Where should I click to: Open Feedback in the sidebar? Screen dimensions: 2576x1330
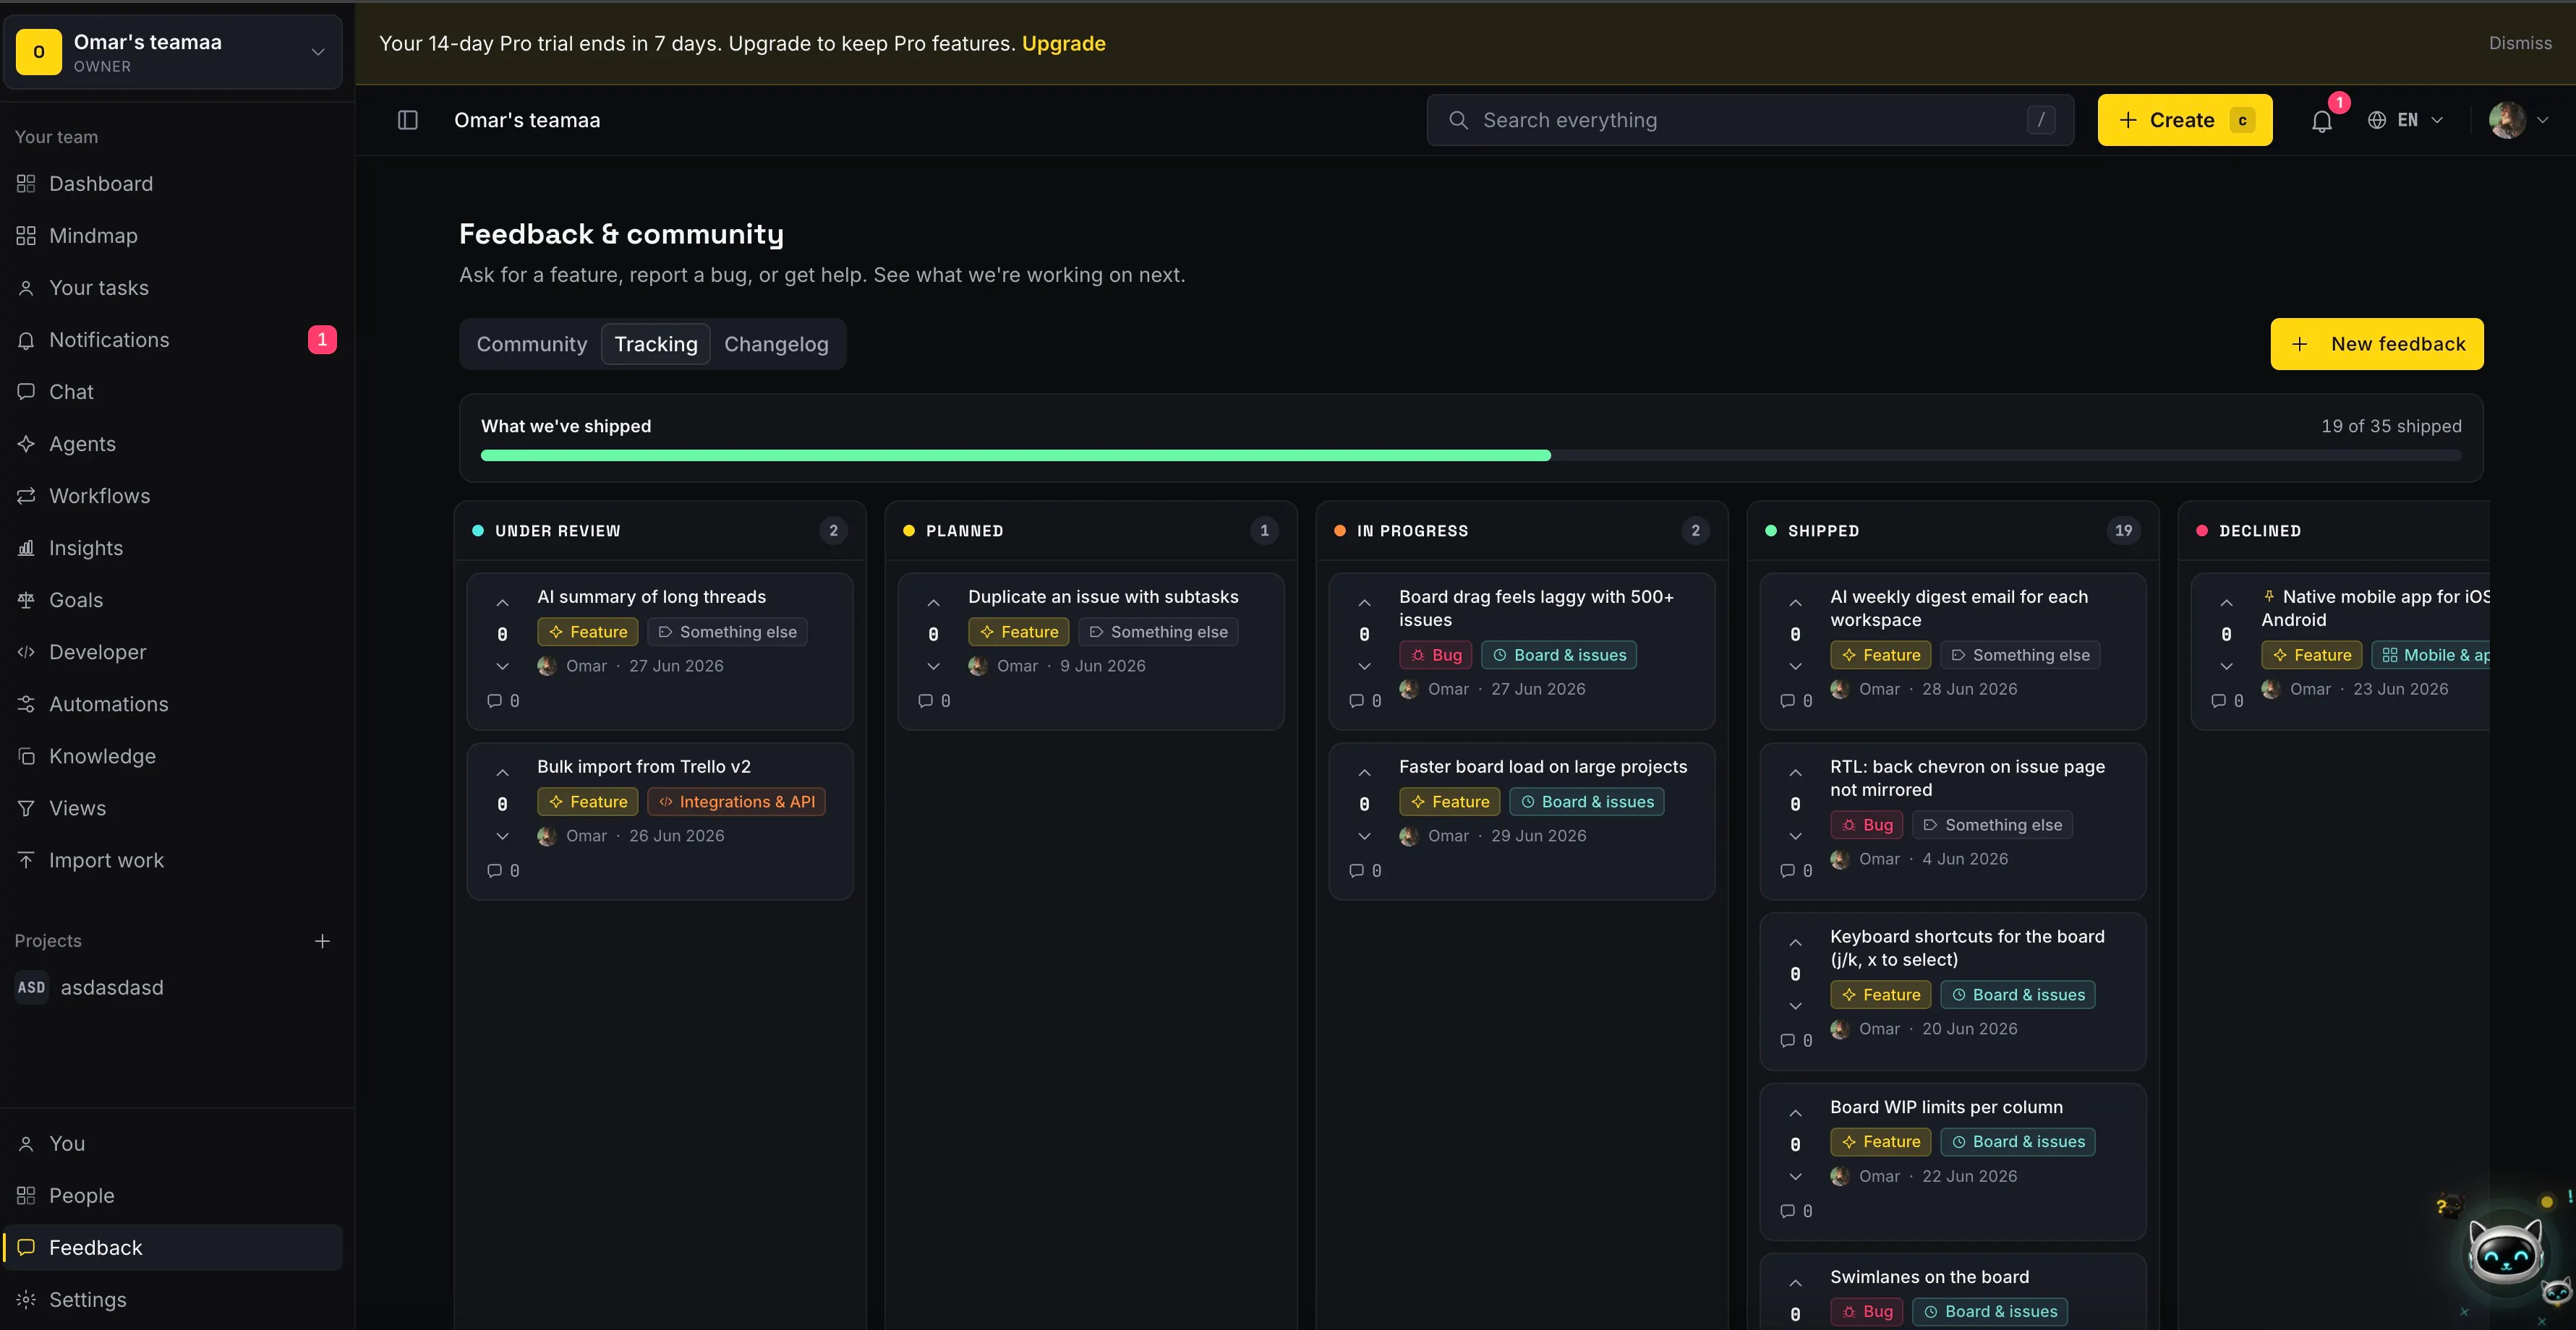coord(172,1247)
